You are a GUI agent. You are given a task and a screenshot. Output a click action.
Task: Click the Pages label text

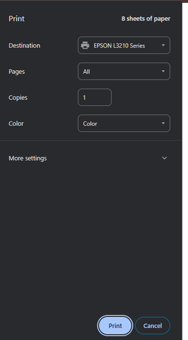[17, 72]
